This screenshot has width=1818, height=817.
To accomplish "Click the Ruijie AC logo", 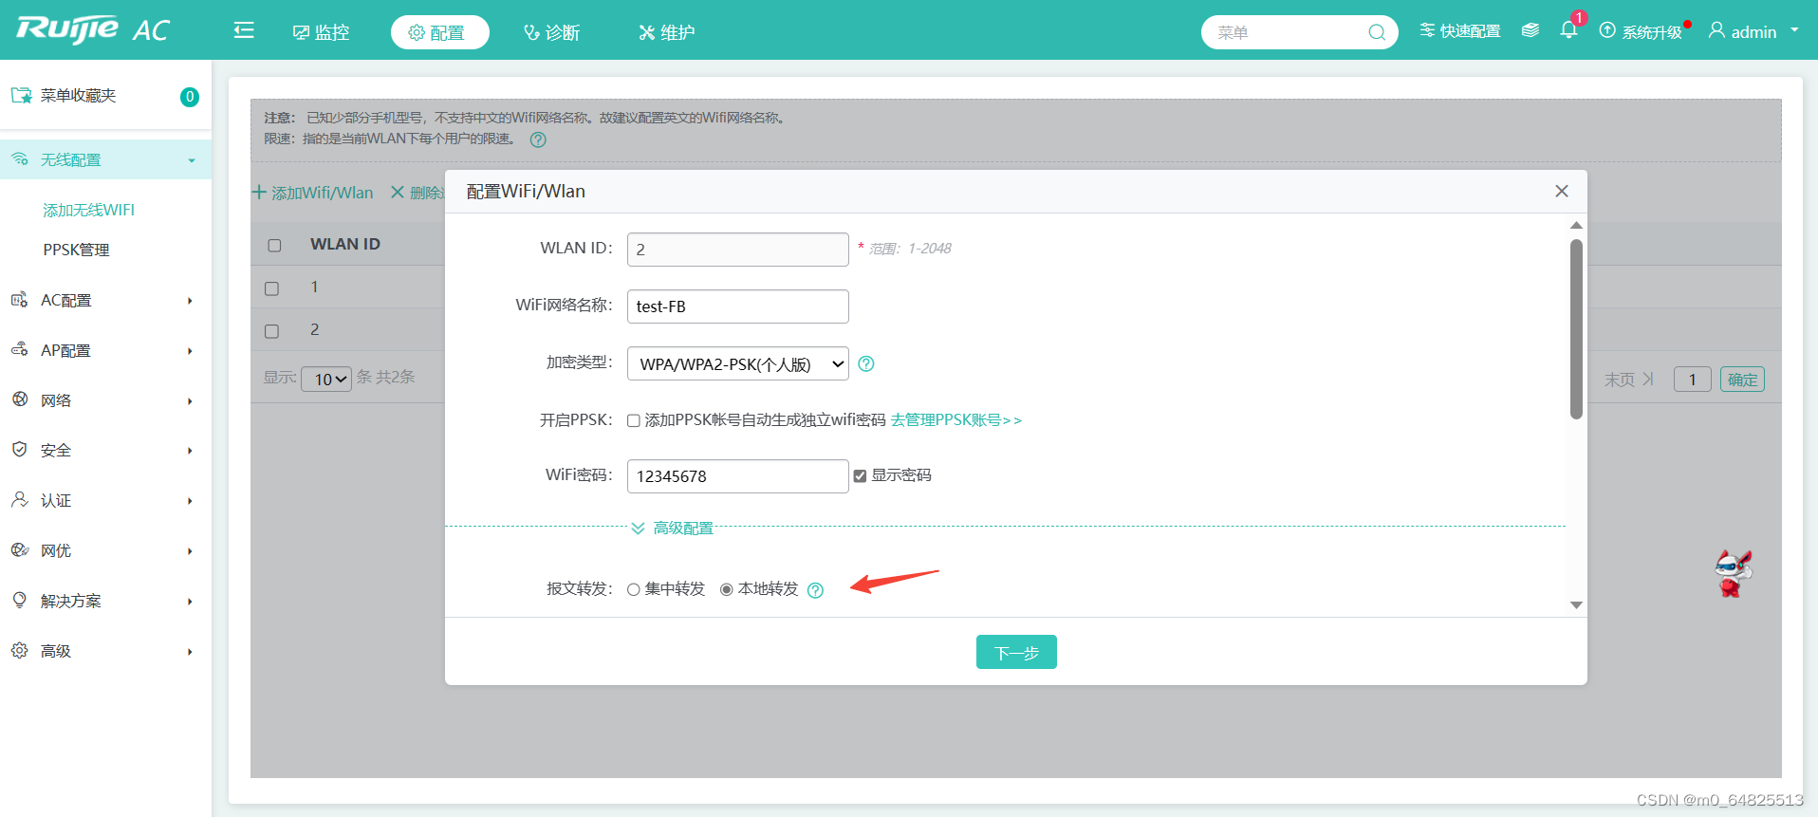I will [x=92, y=29].
